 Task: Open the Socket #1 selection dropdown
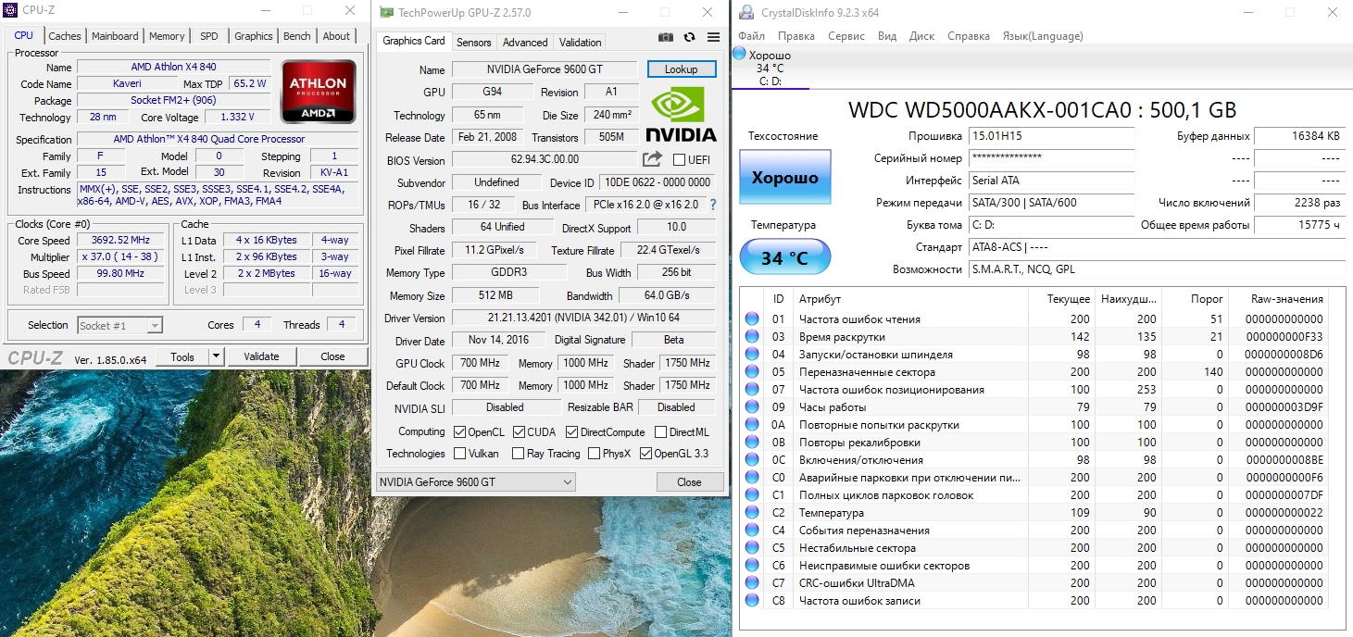[x=119, y=325]
